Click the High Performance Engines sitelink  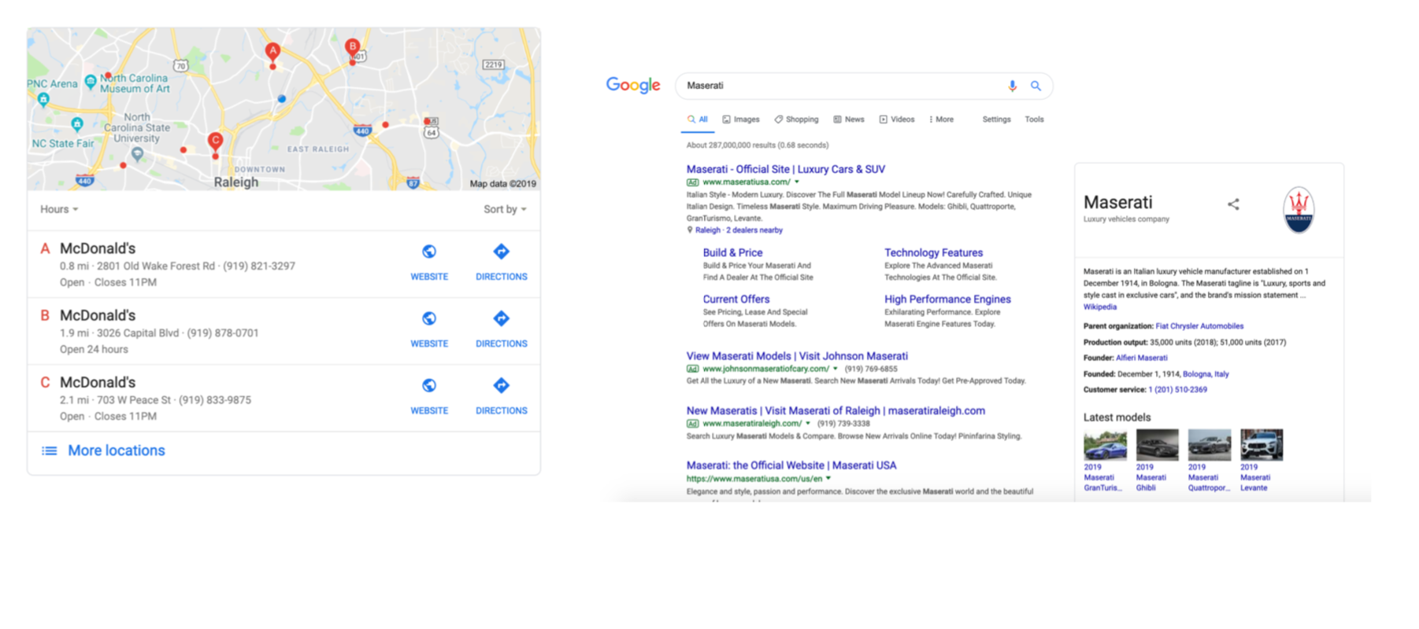pyautogui.click(x=947, y=299)
